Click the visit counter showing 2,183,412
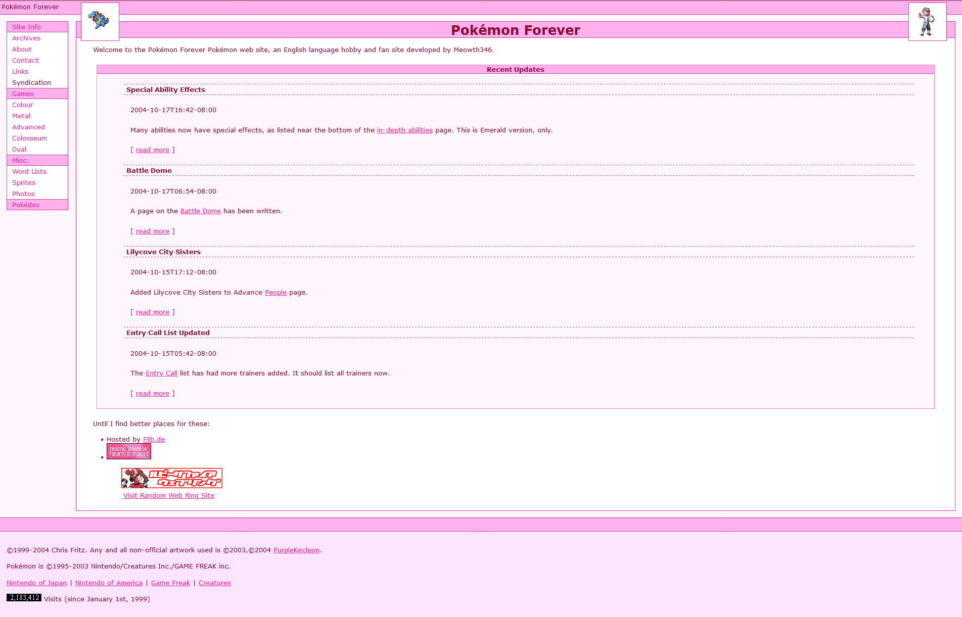This screenshot has width=962, height=617. 24,598
